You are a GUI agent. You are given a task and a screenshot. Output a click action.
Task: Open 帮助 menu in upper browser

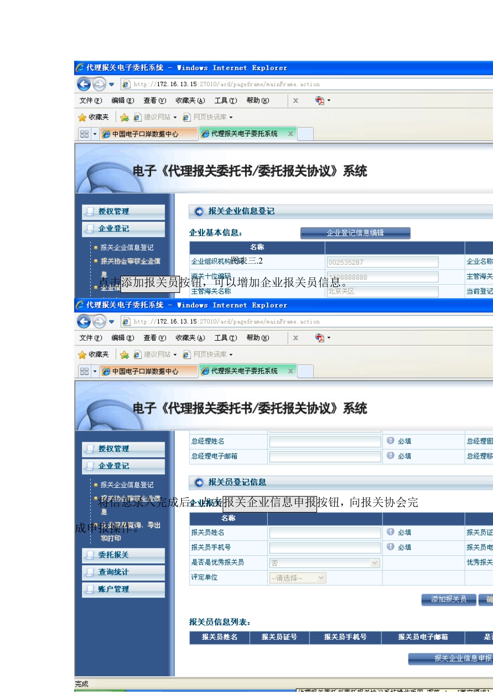(x=258, y=100)
